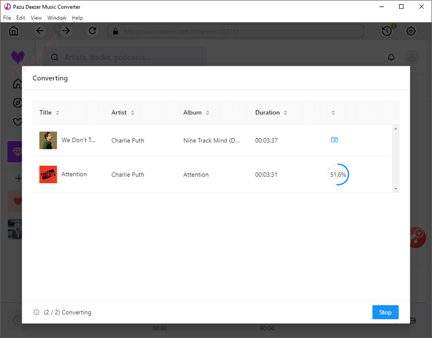Open output folder for We Don't Talk track

tap(334, 140)
